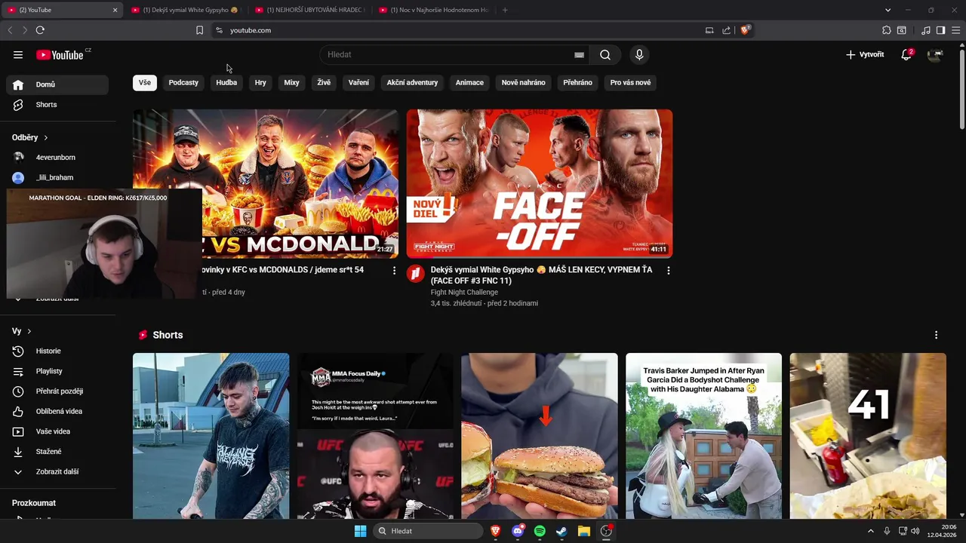Viewport: 966px width, 543px height.
Task: Select the Nově nahráno chip
Action: [523, 82]
